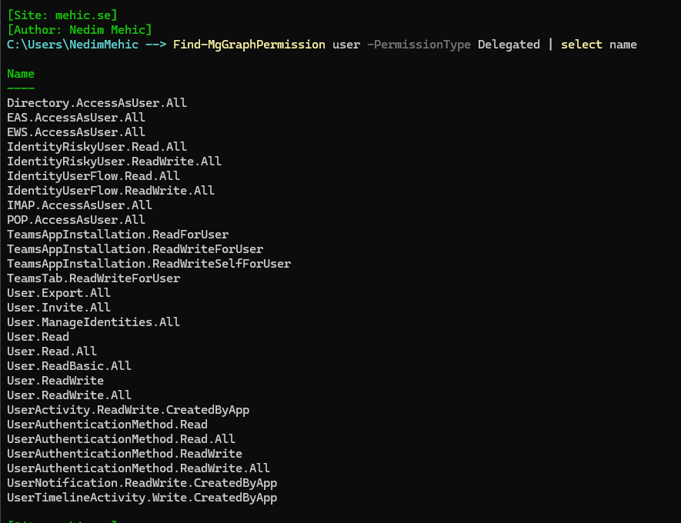Screen dimensions: 681x523
Task: Select TeamsAppInstallation.ReadWriteSelfForUser entry
Action: pyautogui.click(x=149, y=264)
